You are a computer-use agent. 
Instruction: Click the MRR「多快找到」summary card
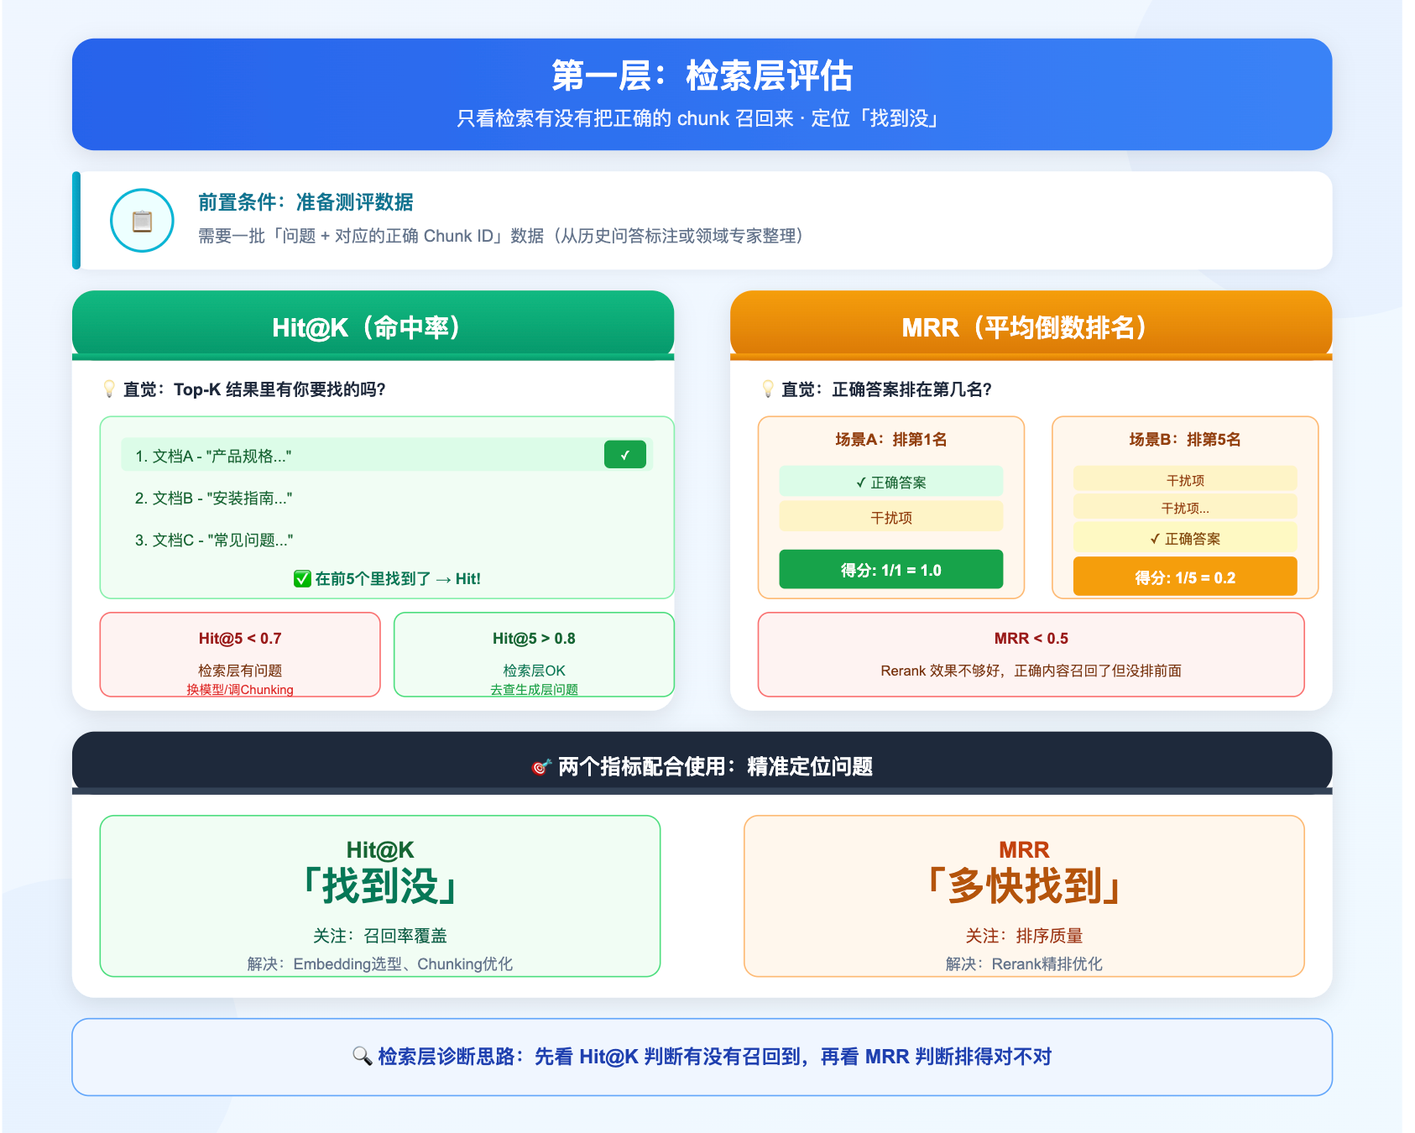tap(1023, 895)
